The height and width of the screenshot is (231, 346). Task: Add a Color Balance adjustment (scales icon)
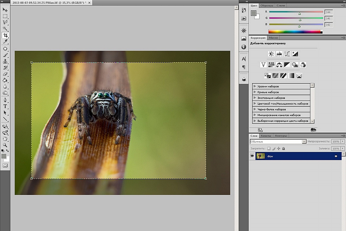[x=279, y=65]
